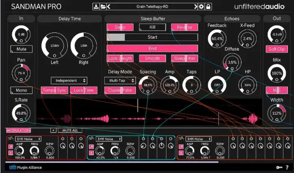Click the pink waveform buffer display
The image size is (294, 173).
tap(149, 112)
